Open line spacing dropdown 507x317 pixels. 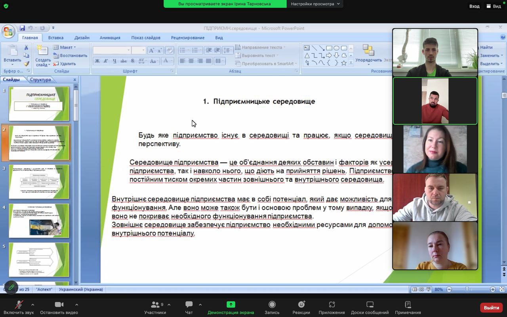(x=227, y=50)
